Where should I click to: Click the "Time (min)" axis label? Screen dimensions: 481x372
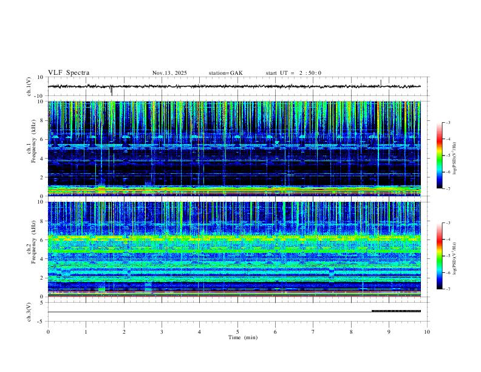[243, 337]
